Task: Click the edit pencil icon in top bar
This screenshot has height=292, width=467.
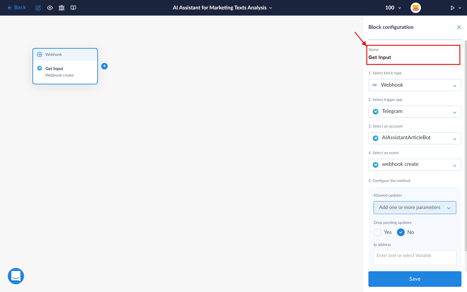Action: tap(38, 8)
